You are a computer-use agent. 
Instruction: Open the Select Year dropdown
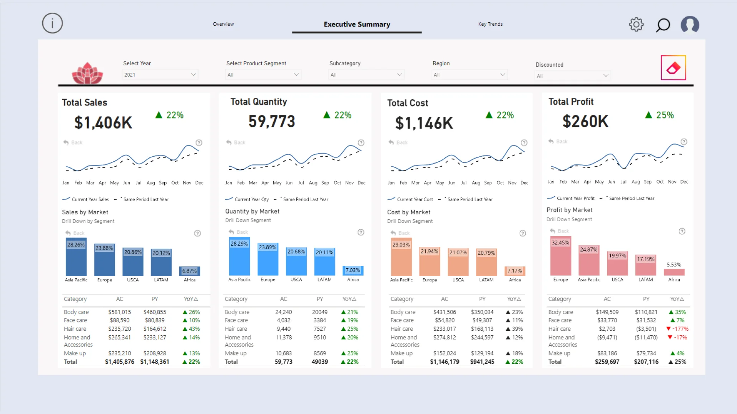160,75
